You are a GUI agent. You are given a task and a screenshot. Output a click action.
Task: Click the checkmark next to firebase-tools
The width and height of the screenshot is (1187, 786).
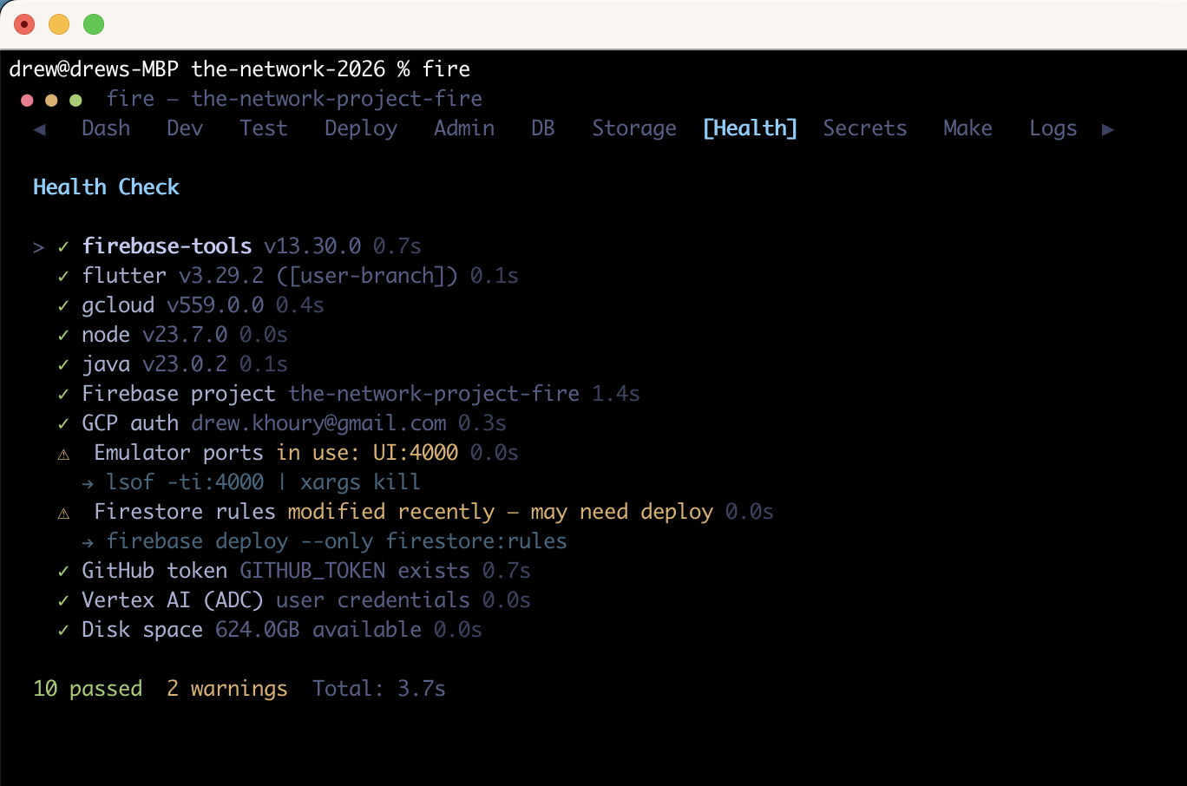click(63, 247)
